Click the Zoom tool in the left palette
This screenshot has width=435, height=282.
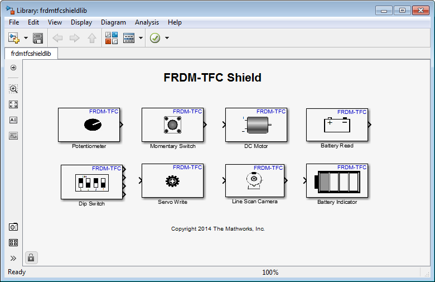(x=13, y=89)
